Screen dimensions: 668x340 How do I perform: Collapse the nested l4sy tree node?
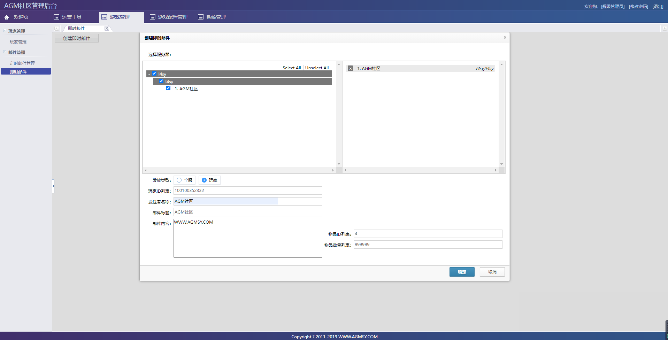156,82
